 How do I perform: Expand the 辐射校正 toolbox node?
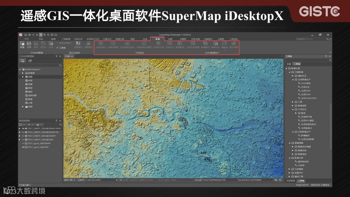293,75
